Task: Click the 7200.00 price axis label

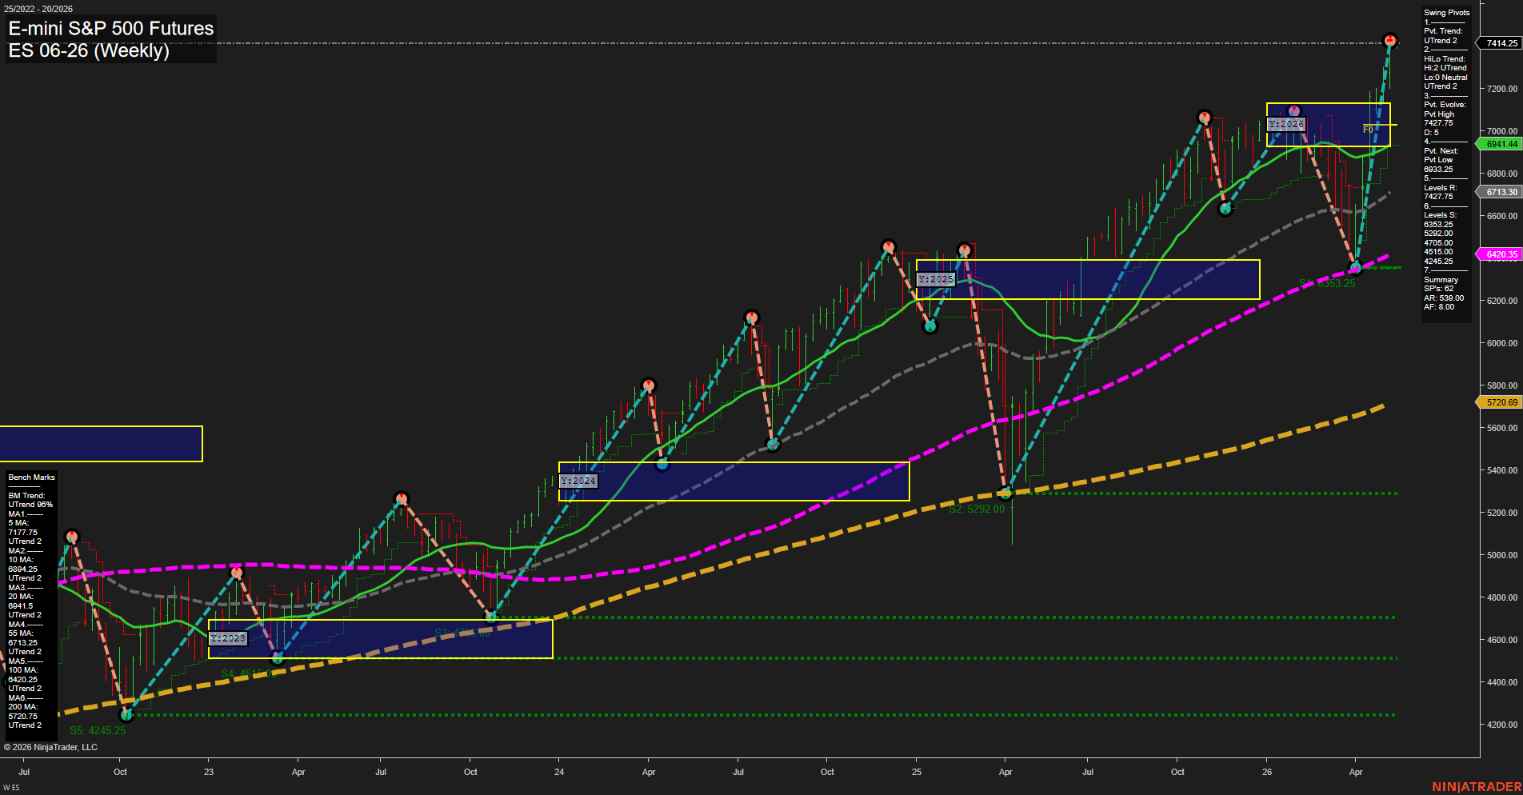Action: pyautogui.click(x=1501, y=89)
